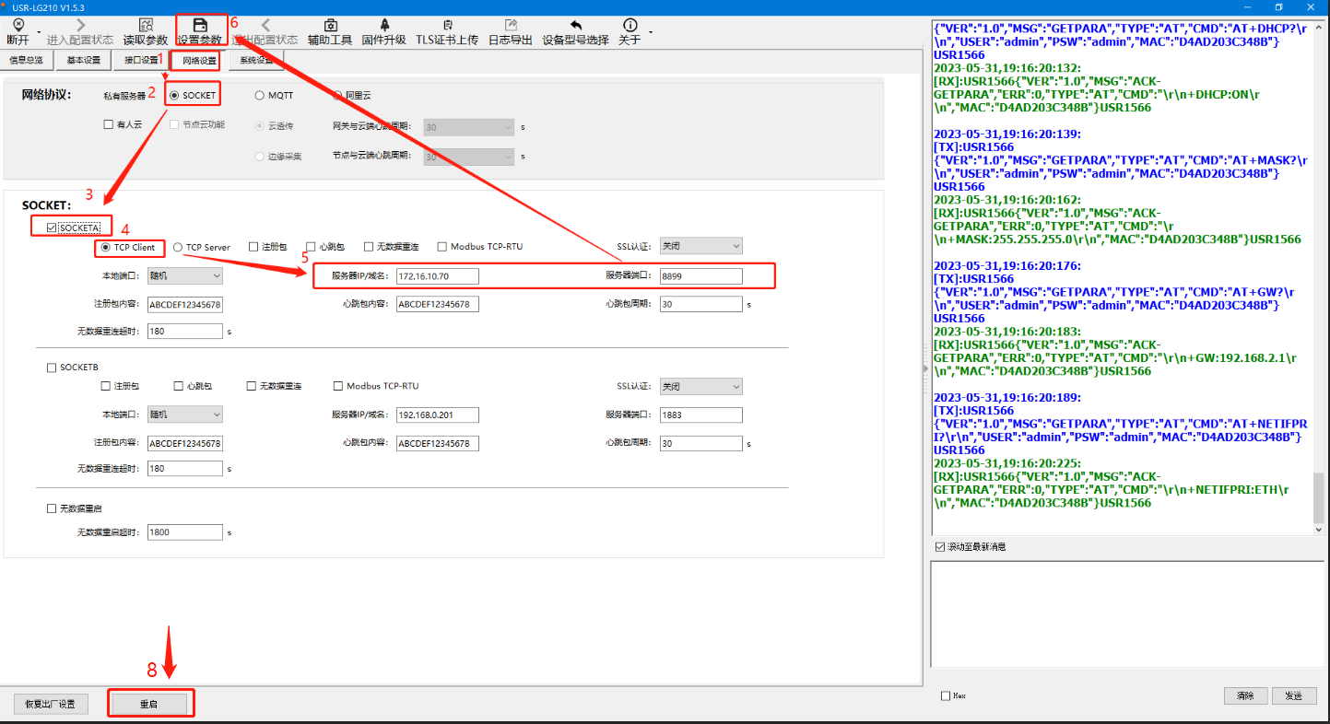The image size is (1330, 724).
Task: Click the 固件升级 firmware upgrade rocket icon
Action: [x=383, y=25]
